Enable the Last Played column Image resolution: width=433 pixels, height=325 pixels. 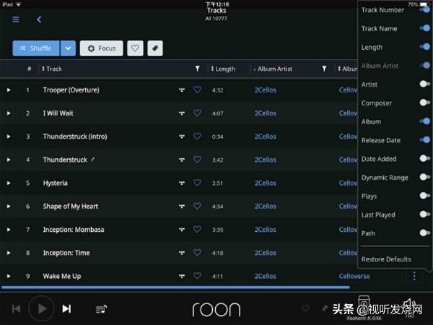click(425, 214)
